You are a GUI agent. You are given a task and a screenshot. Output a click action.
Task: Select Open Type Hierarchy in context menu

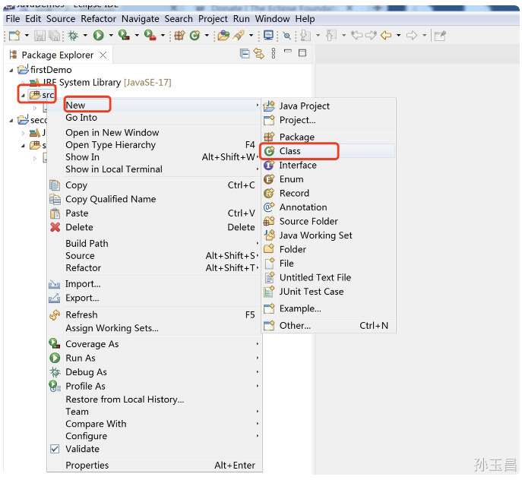[154, 145]
